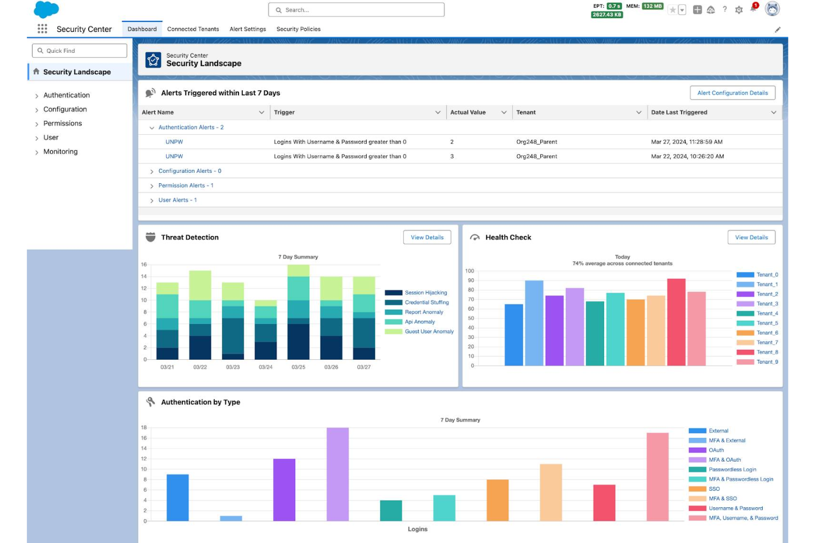This screenshot has width=815, height=543.
Task: Open the App Launcher waffle icon
Action: pyautogui.click(x=42, y=29)
